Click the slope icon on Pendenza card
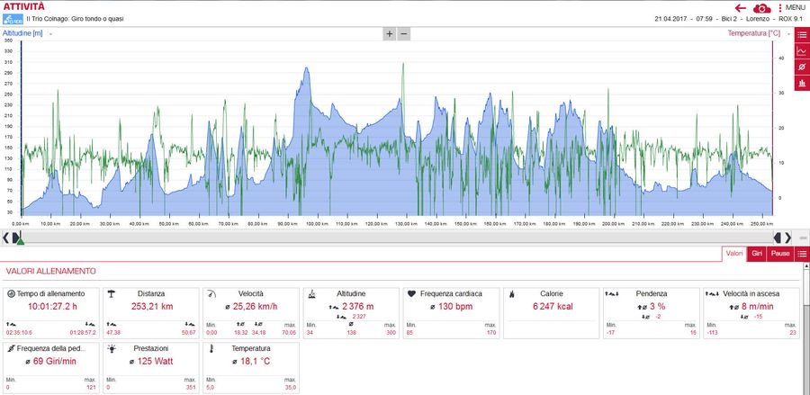Screen dimensions: 810x395 [x=612, y=293]
